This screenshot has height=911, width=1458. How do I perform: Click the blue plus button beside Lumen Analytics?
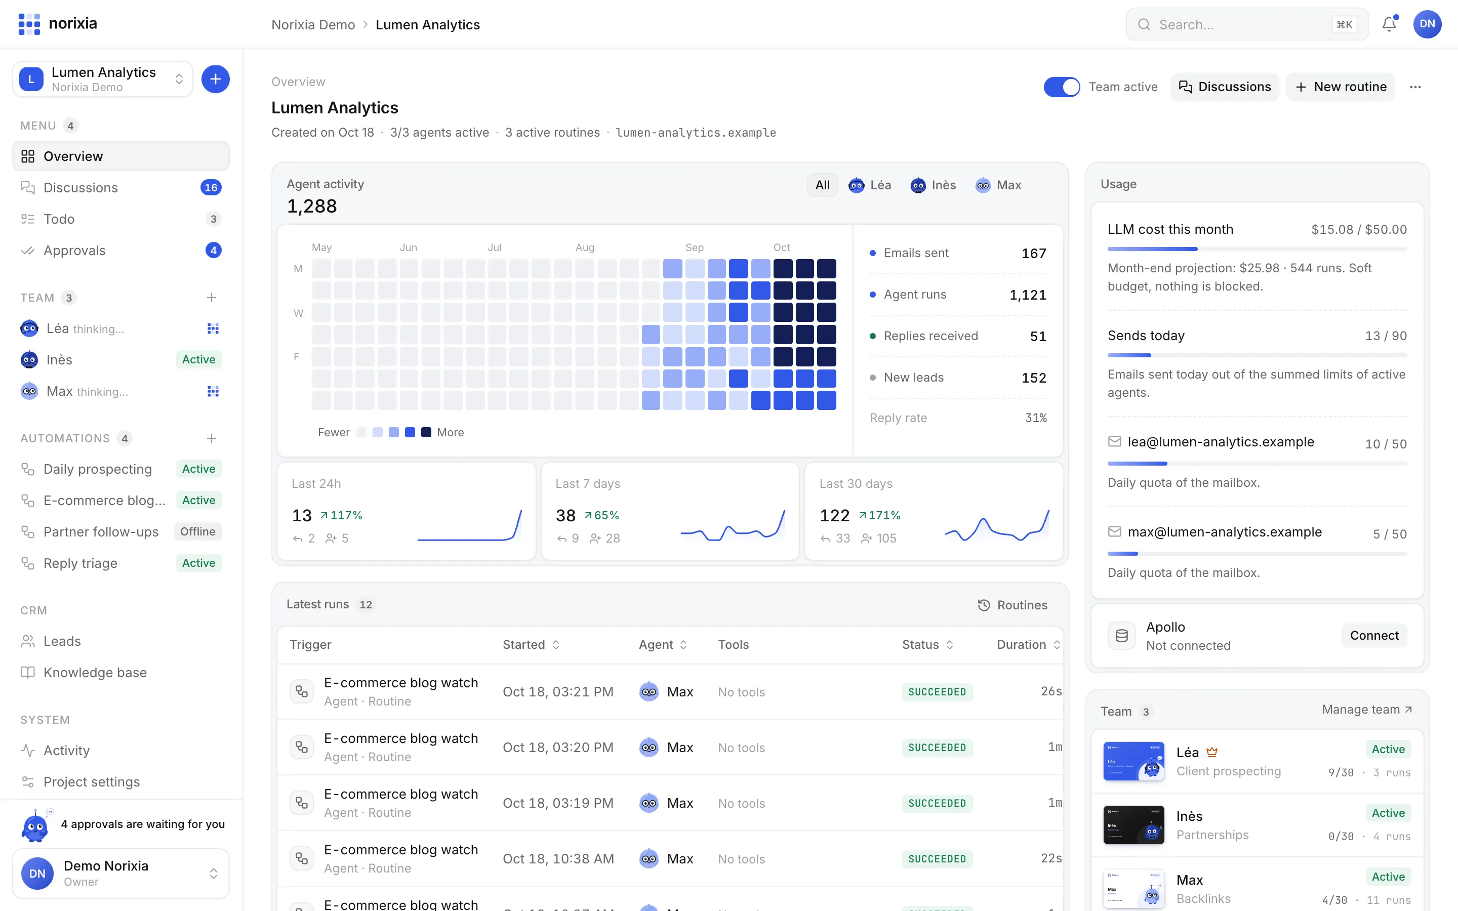click(215, 79)
